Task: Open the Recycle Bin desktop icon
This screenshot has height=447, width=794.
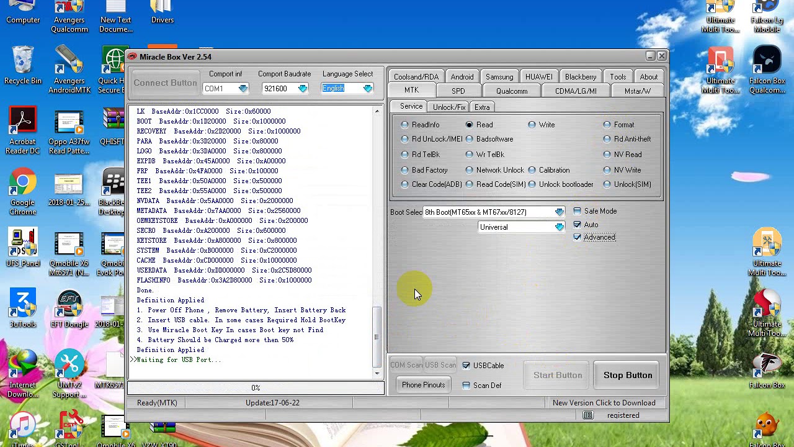Action: 23,65
